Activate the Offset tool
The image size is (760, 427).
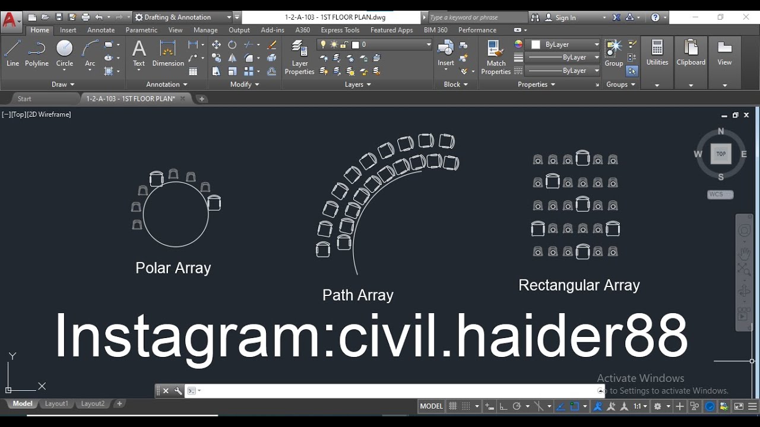(272, 71)
